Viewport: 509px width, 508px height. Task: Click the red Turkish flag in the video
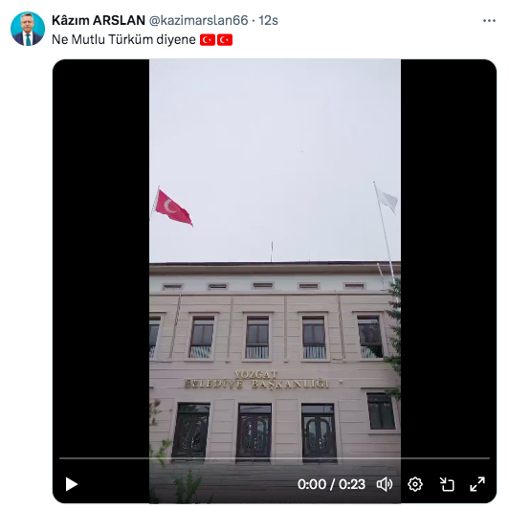173,209
